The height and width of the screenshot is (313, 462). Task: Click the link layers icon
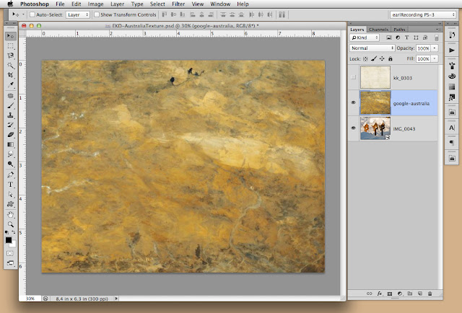click(x=369, y=294)
